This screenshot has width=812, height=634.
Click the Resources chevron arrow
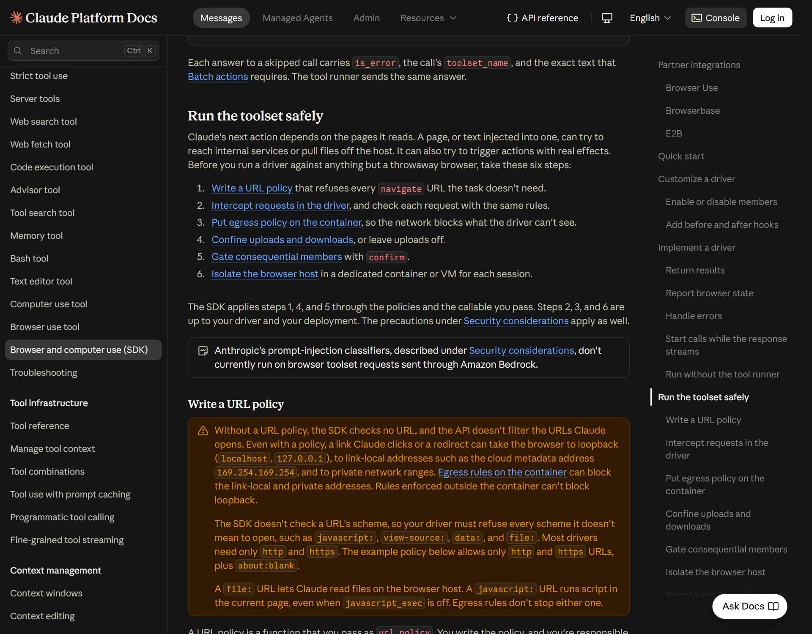(453, 18)
